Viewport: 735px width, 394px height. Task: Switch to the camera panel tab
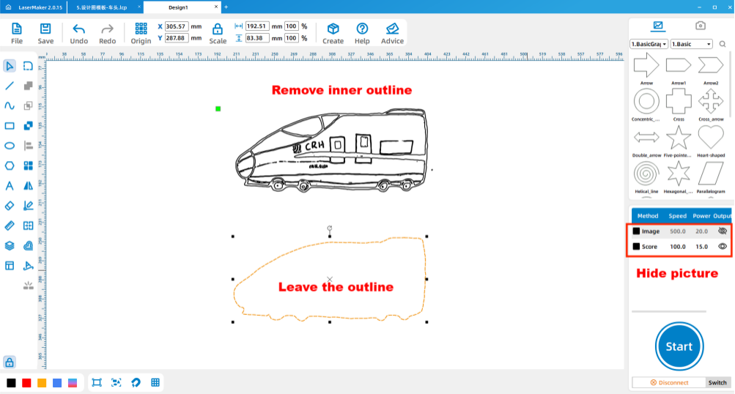click(x=701, y=26)
